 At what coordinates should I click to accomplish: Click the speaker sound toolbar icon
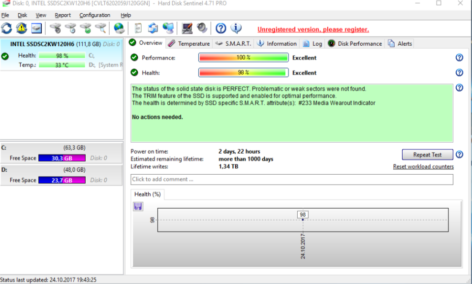coord(202,29)
